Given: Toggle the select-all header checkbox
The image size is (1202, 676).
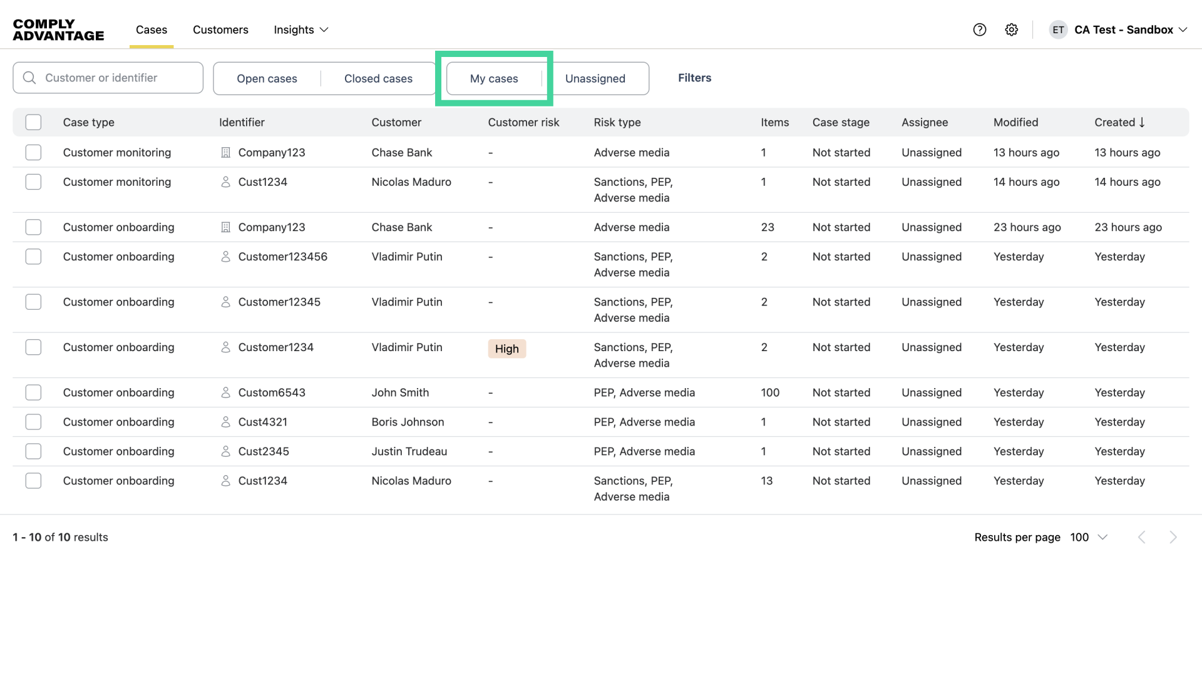Looking at the screenshot, I should point(33,122).
